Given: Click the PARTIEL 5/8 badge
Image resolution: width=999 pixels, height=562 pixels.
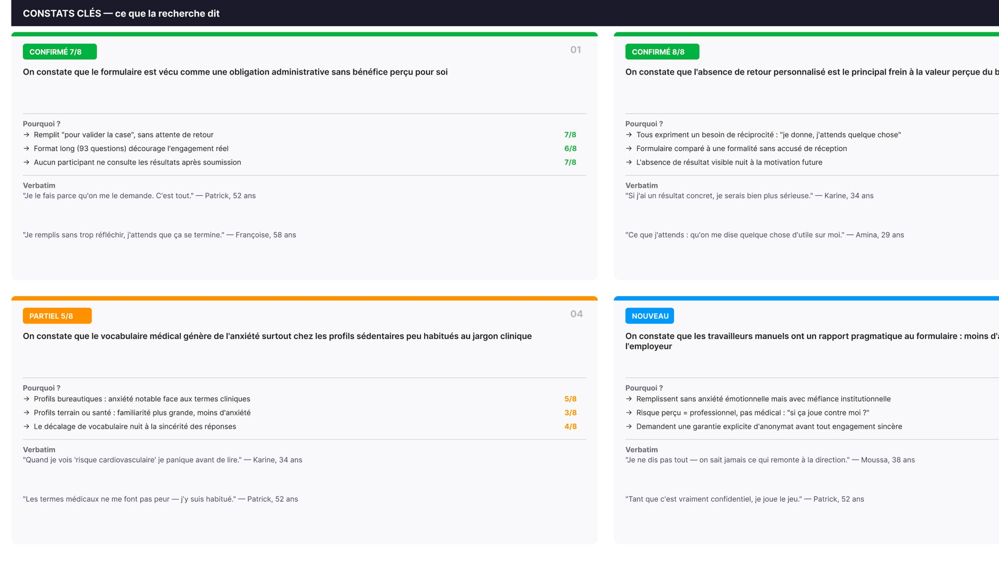Looking at the screenshot, I should [x=57, y=316].
